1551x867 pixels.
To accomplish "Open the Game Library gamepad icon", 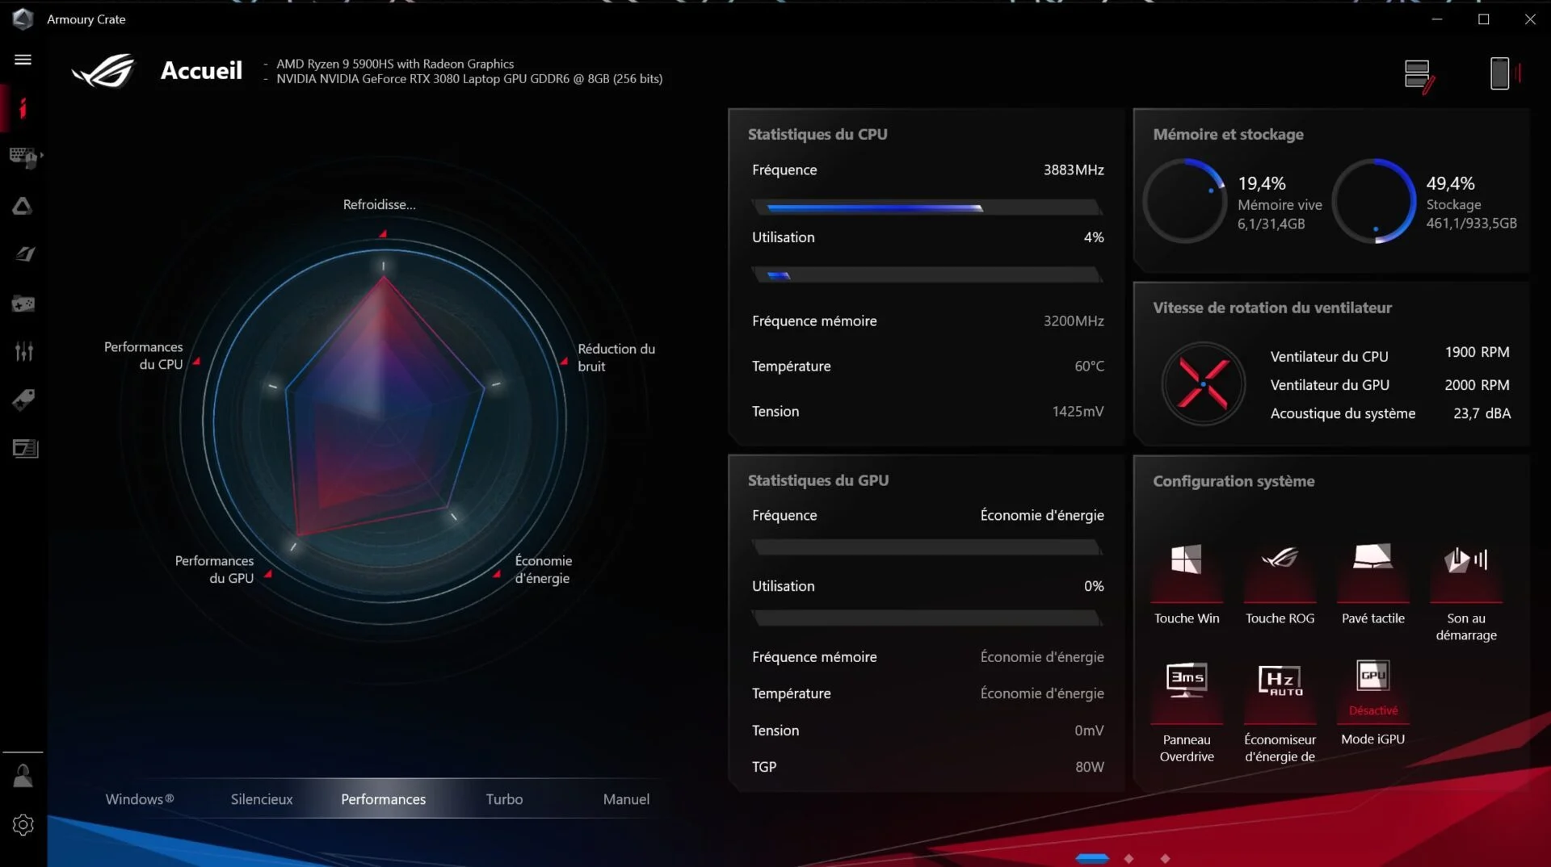I will [23, 304].
